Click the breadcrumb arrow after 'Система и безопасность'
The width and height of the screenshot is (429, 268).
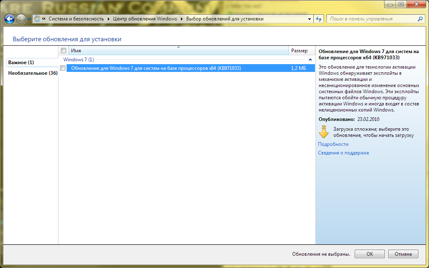pyautogui.click(x=108, y=19)
